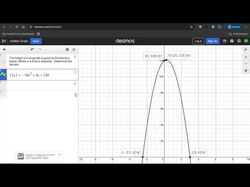The image size is (250, 187).
Task: Delete the f(x) expression with its X
Action: [75, 72]
